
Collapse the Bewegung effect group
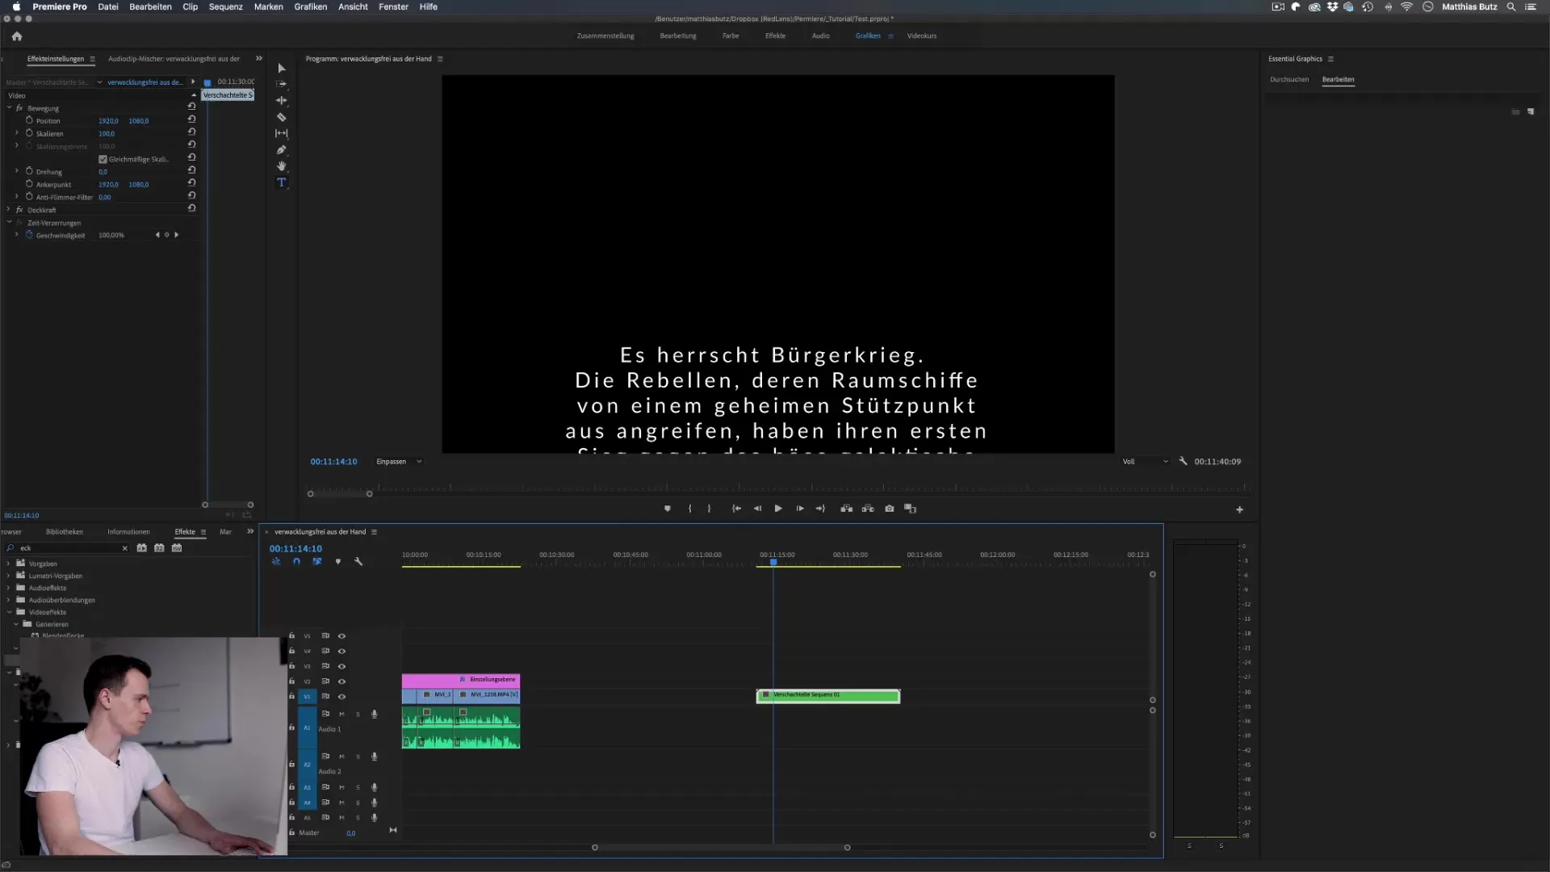pyautogui.click(x=9, y=107)
